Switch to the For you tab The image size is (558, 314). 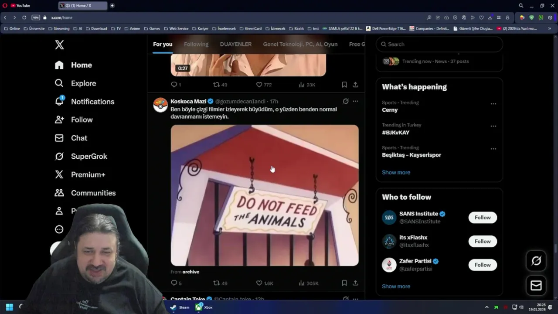click(x=163, y=44)
